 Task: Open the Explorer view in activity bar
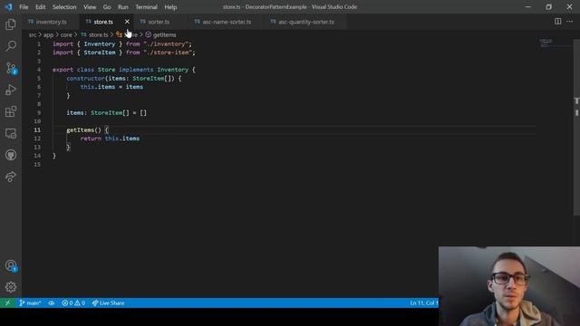point(11,24)
